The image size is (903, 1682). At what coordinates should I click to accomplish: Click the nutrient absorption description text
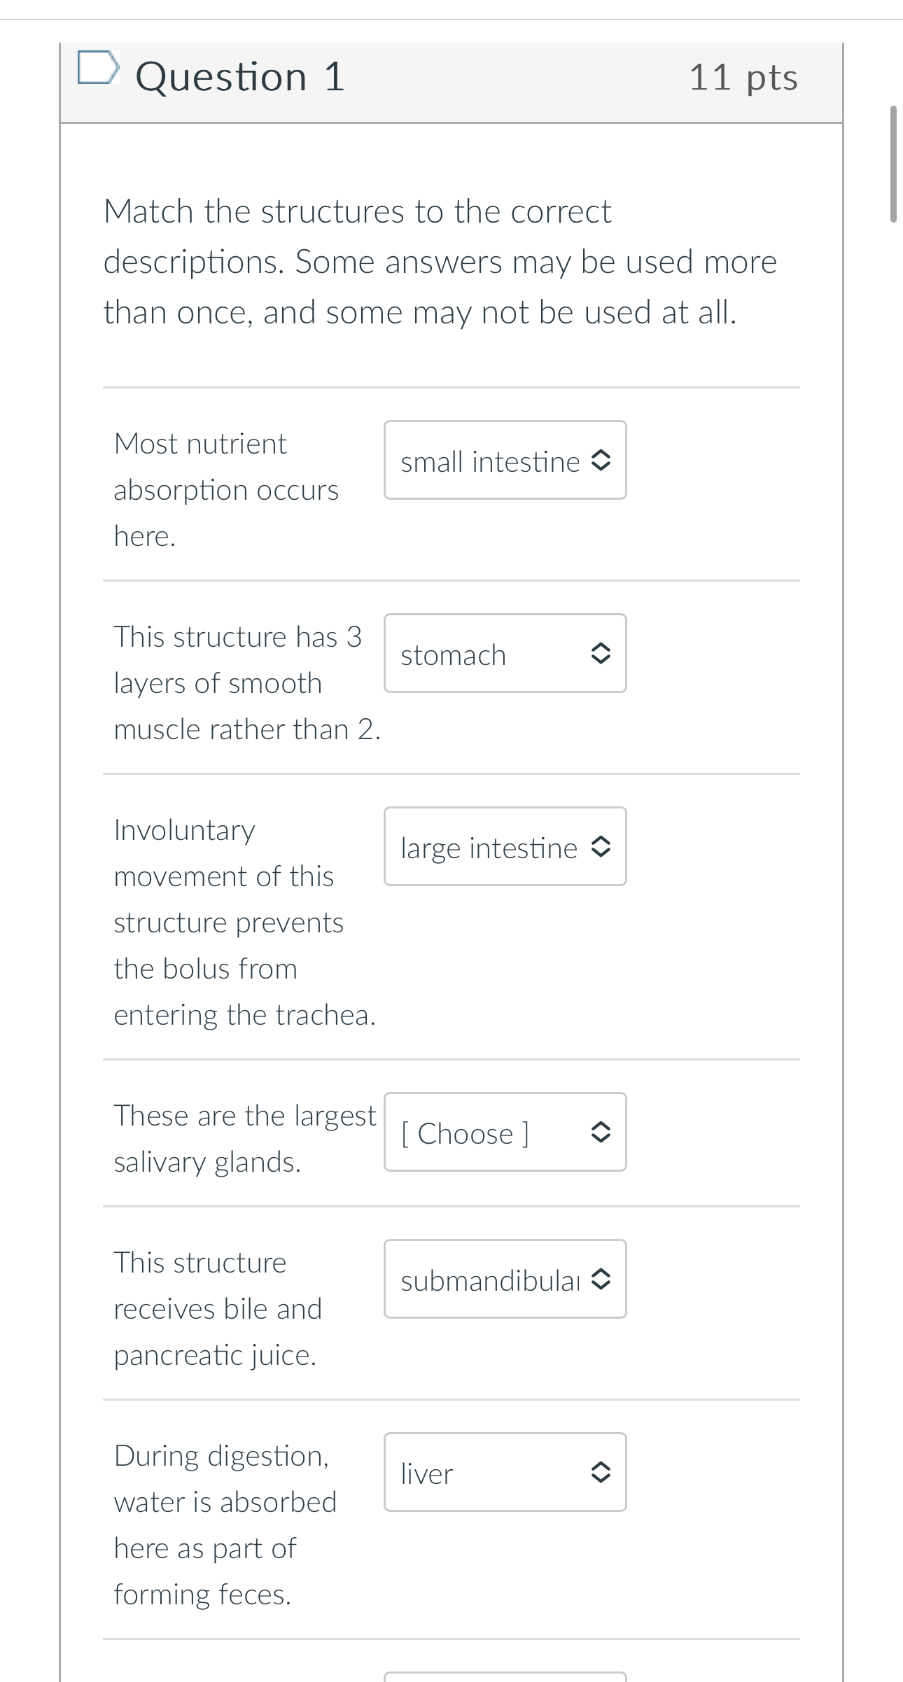(225, 489)
